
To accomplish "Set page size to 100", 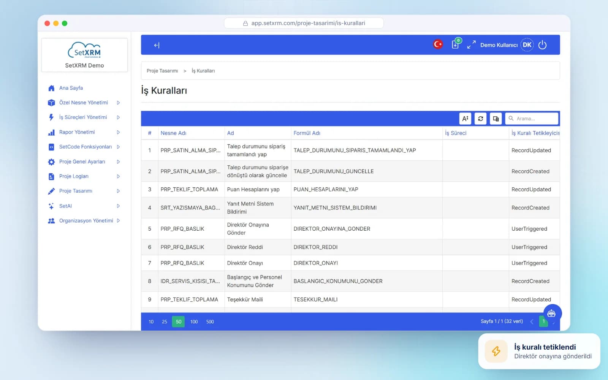I will tap(194, 322).
